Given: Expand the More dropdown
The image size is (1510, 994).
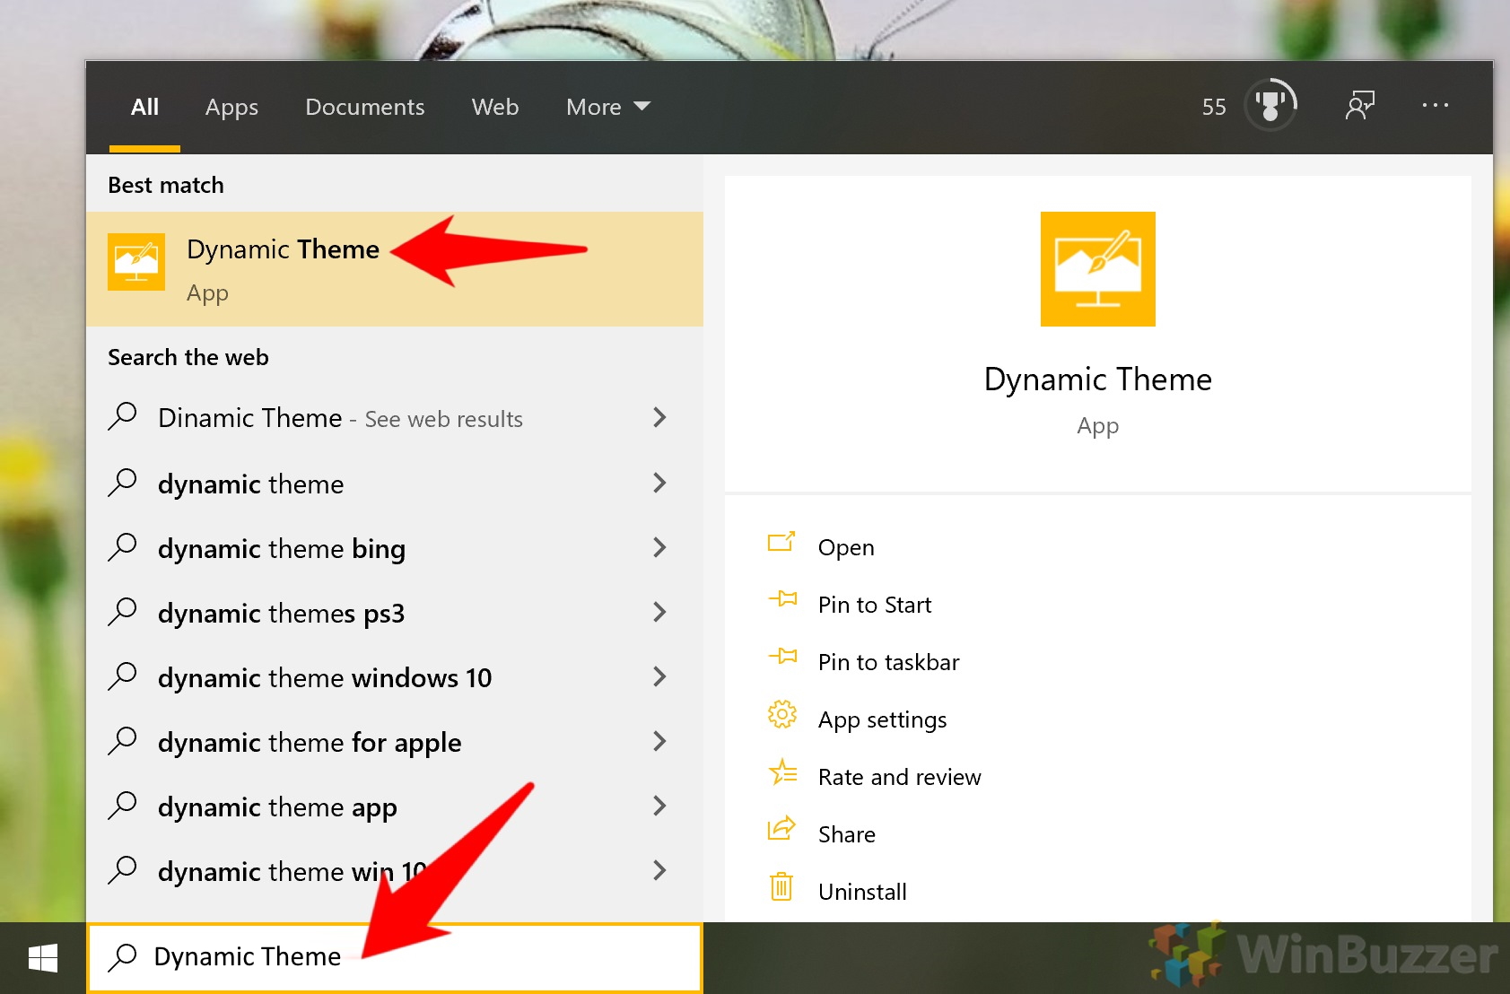Looking at the screenshot, I should [x=608, y=107].
